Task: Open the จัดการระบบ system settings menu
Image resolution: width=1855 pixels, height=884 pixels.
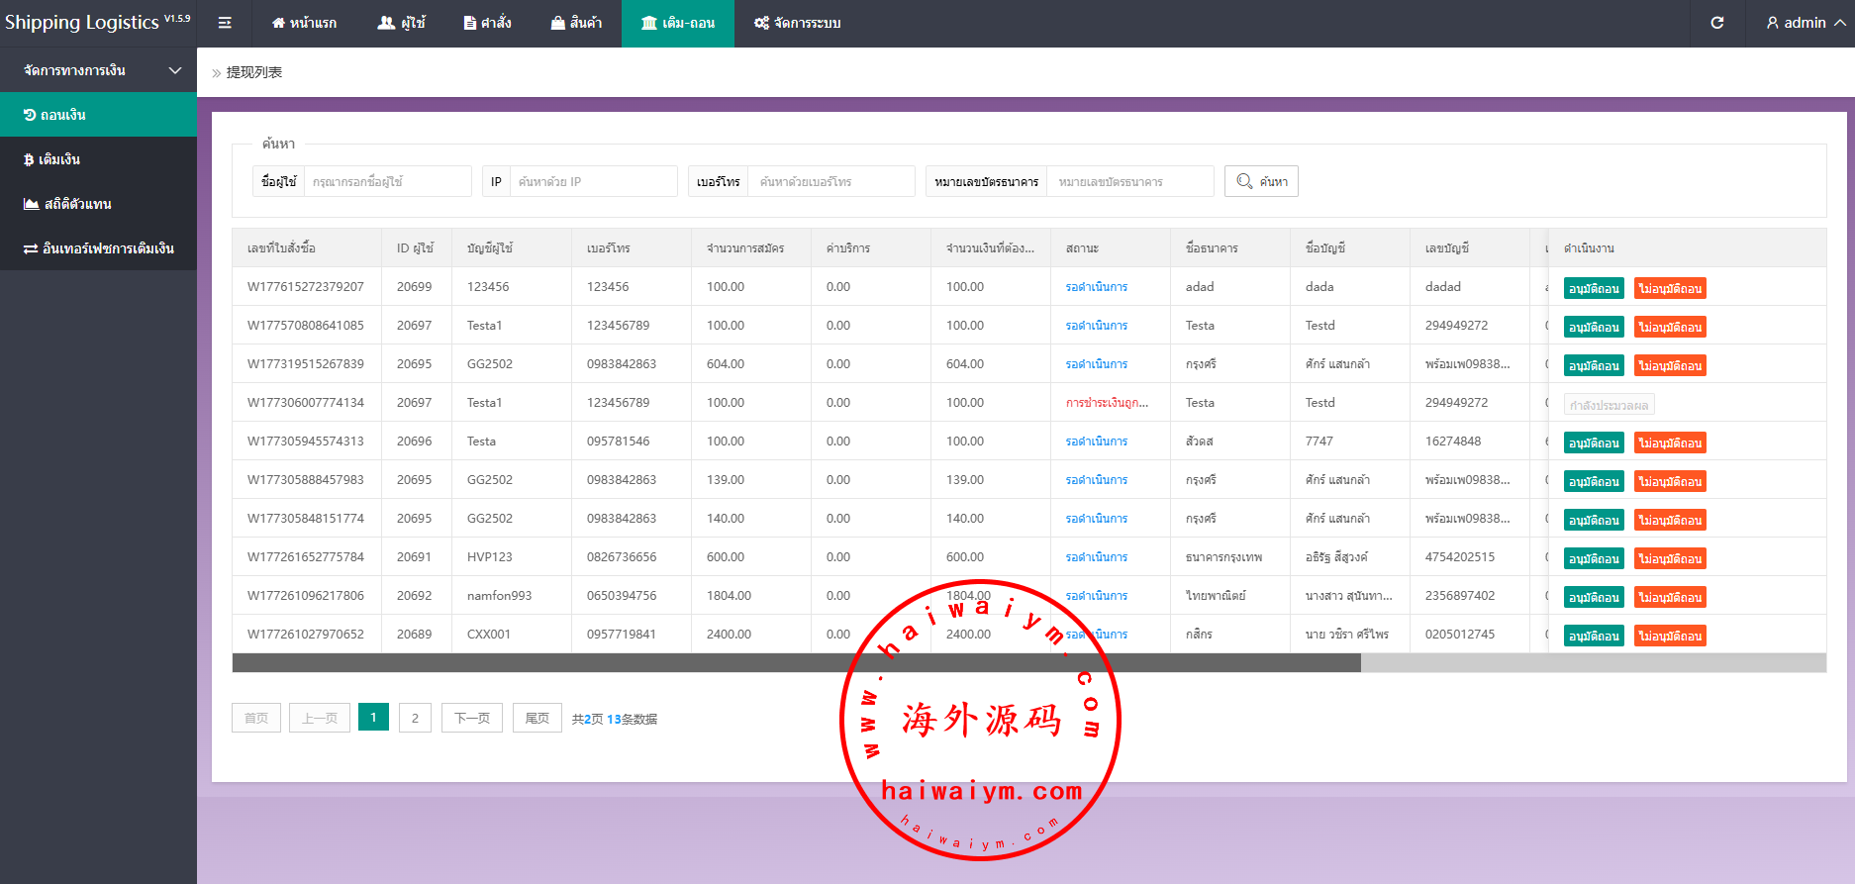Action: pyautogui.click(x=797, y=23)
